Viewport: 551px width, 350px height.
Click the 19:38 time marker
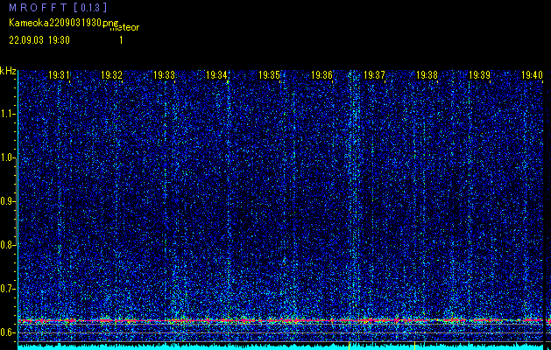427,74
